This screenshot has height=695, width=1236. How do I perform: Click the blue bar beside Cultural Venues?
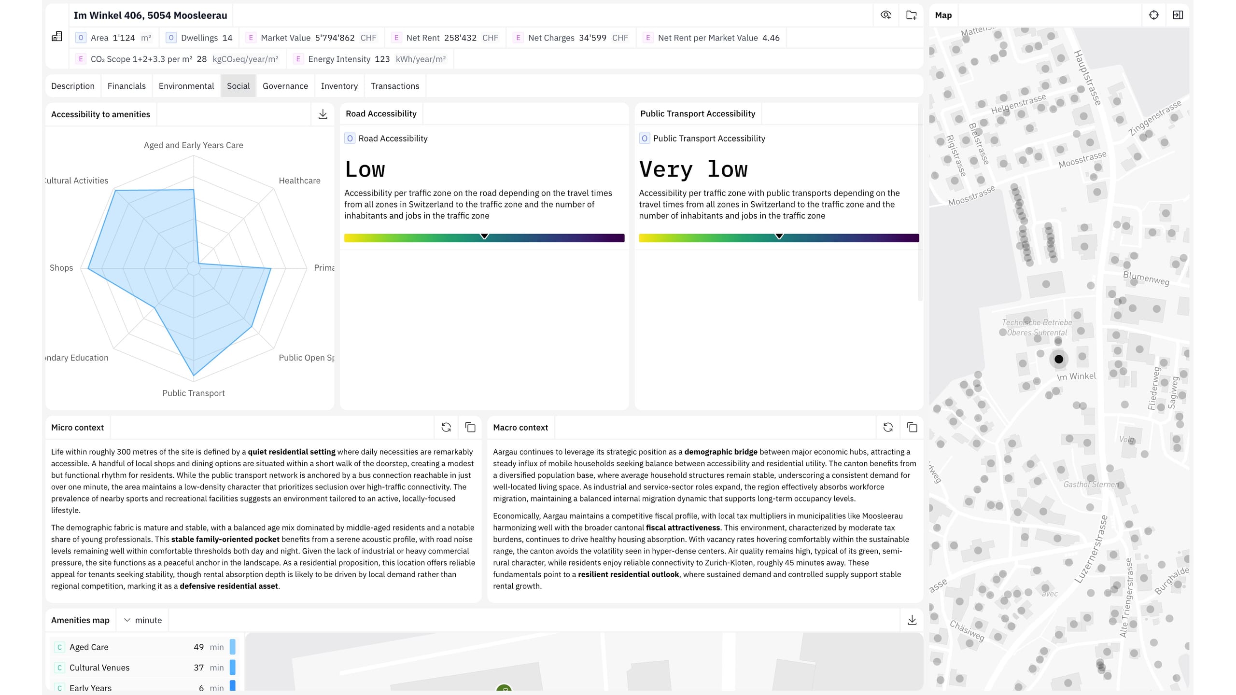(x=232, y=667)
